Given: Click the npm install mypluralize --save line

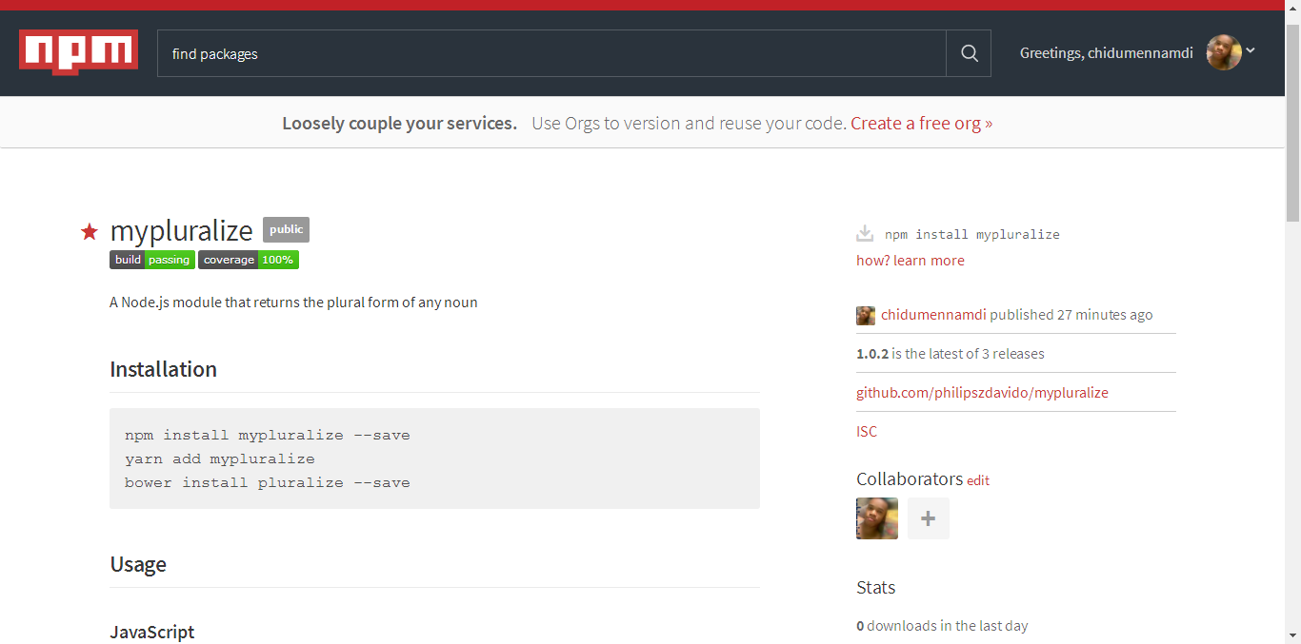Looking at the screenshot, I should point(268,436).
